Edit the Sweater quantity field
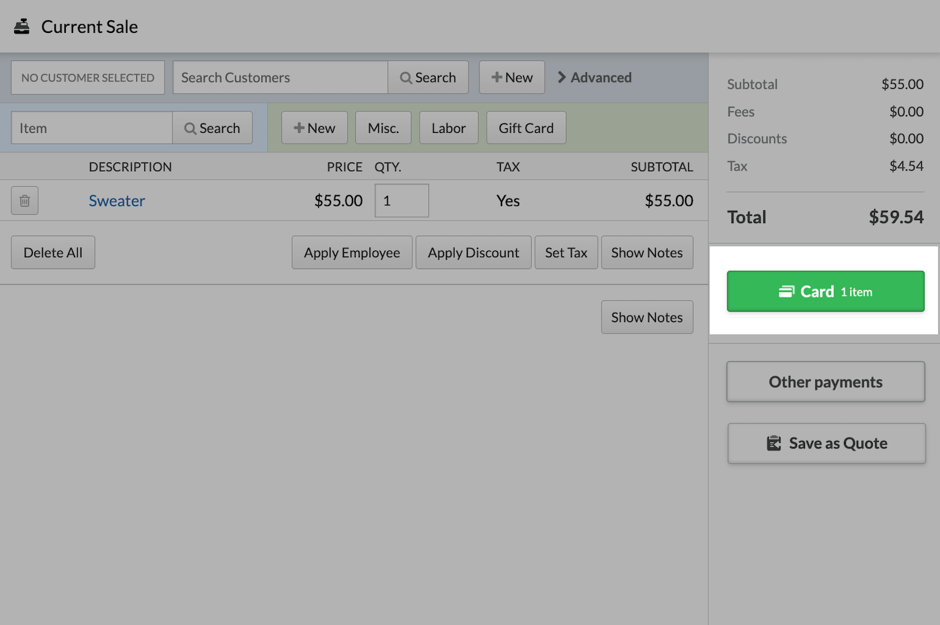The image size is (940, 625). point(402,201)
